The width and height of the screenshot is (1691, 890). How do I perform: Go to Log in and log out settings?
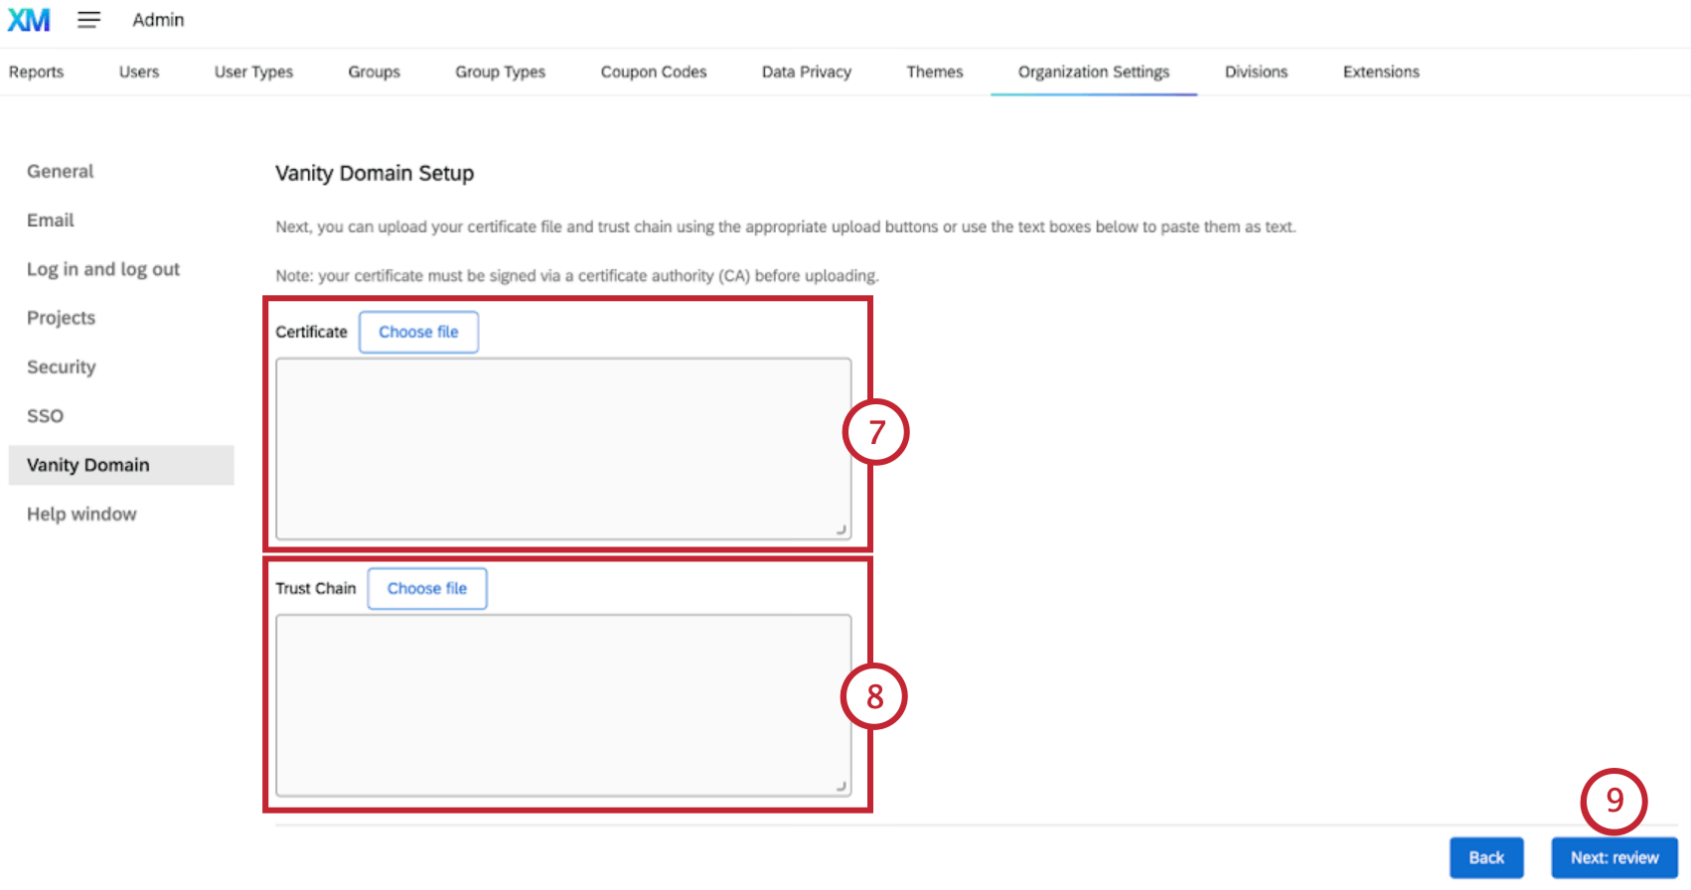tap(103, 269)
